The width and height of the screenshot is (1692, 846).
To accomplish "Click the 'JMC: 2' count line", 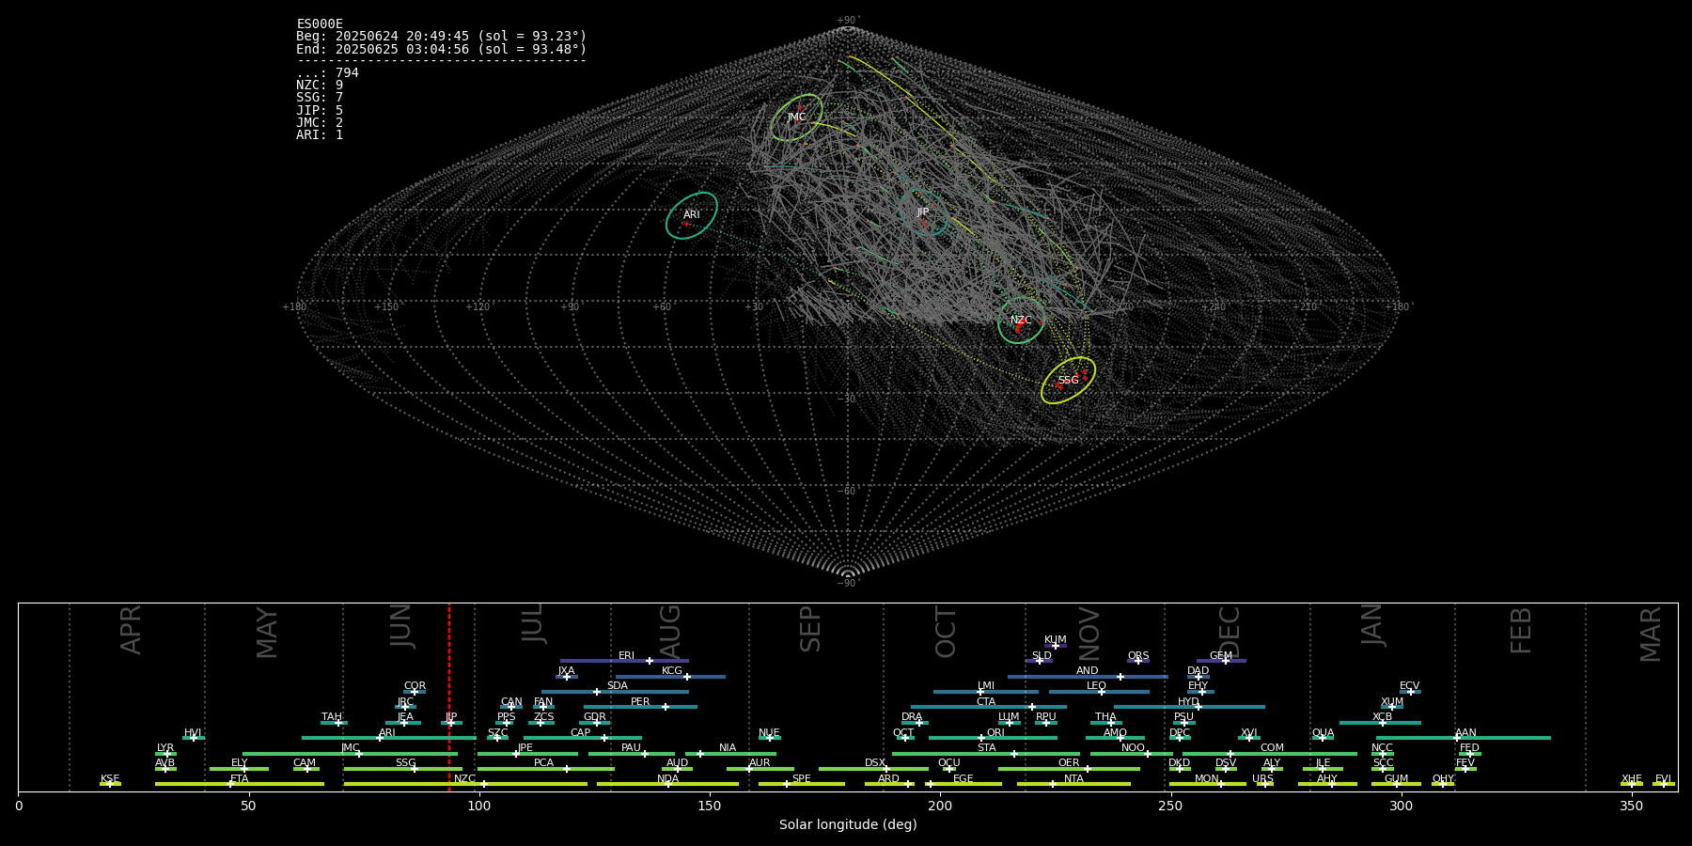I will click(x=320, y=122).
